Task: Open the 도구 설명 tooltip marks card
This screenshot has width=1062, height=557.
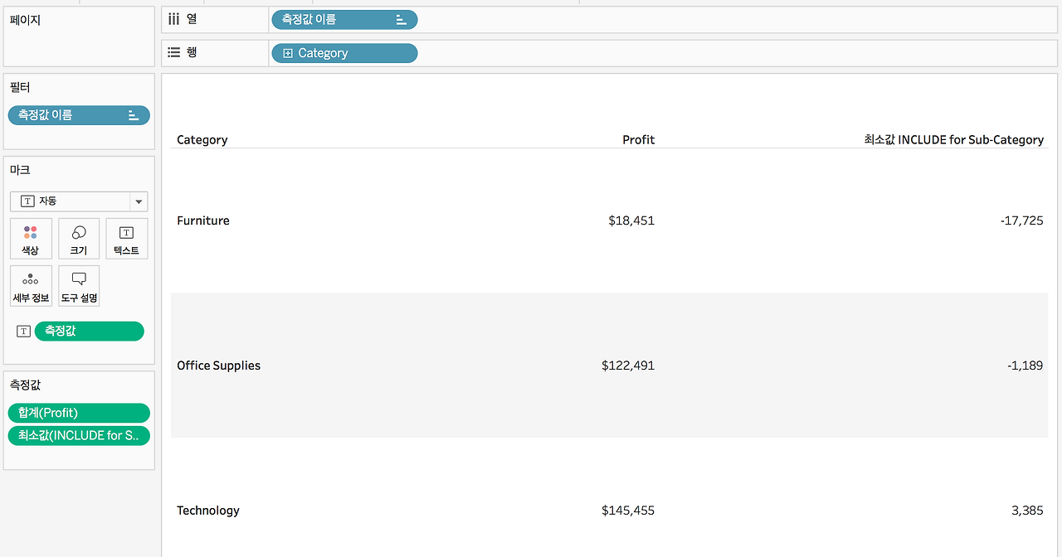Action: pyautogui.click(x=79, y=286)
